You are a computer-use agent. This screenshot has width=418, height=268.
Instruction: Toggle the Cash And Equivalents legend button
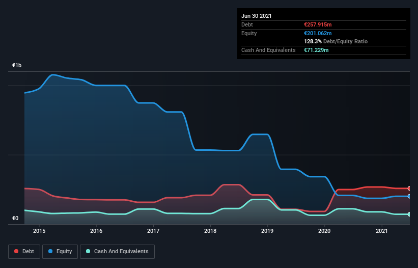[x=117, y=252]
